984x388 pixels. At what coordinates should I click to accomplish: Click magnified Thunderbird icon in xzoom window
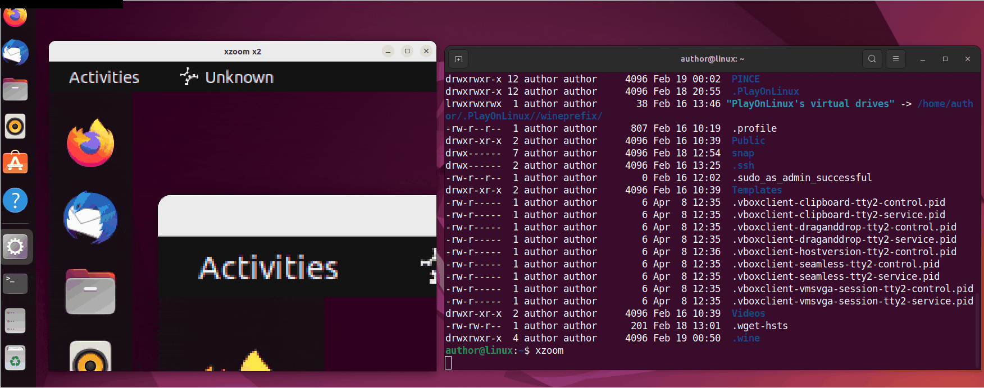click(x=90, y=218)
